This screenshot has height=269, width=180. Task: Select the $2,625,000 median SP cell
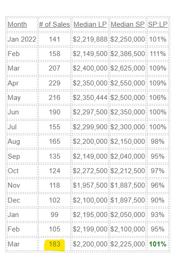pos(128,68)
